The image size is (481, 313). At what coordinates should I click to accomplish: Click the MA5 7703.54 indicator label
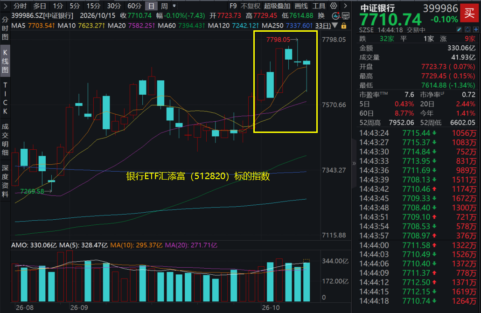(33, 26)
